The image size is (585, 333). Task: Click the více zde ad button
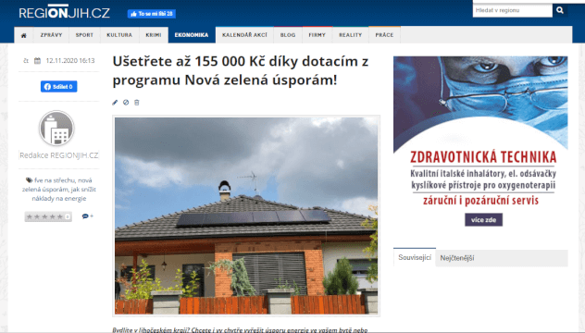coord(483,220)
